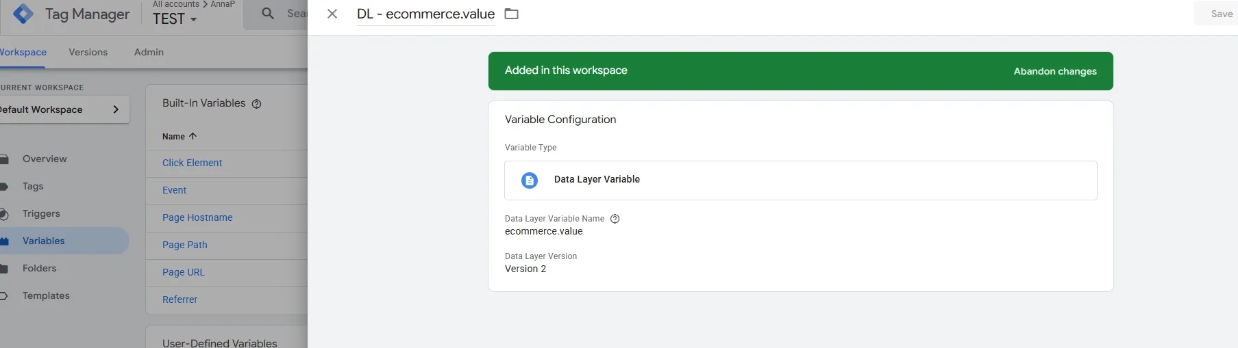The image size is (1238, 348).
Task: Click Added in this workspace banner text
Action: click(566, 70)
